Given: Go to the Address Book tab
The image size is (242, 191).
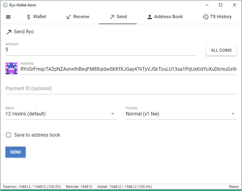Looking at the screenshot, I should tap(165, 17).
